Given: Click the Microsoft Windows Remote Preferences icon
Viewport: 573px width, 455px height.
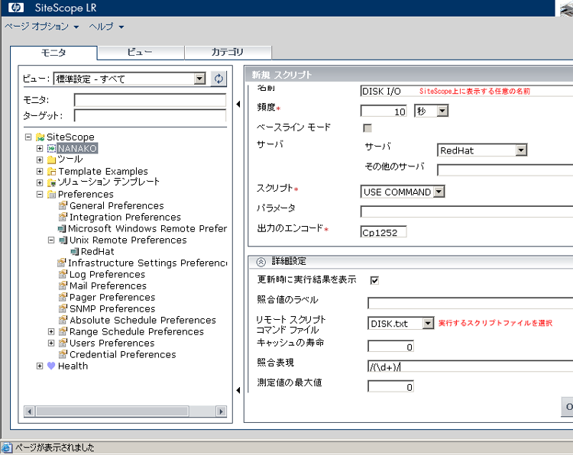Looking at the screenshot, I should pos(62,228).
